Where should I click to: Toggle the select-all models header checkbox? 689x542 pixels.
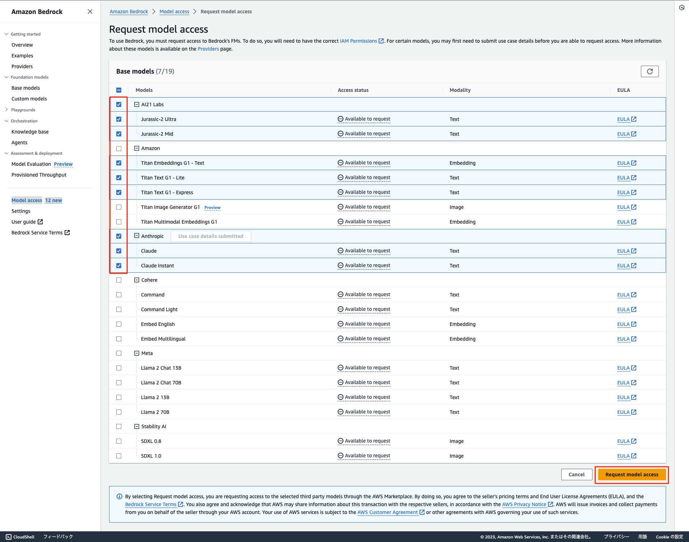tap(119, 90)
